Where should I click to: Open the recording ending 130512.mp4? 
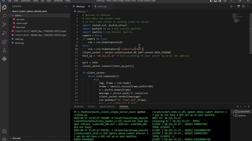pos(40,31)
